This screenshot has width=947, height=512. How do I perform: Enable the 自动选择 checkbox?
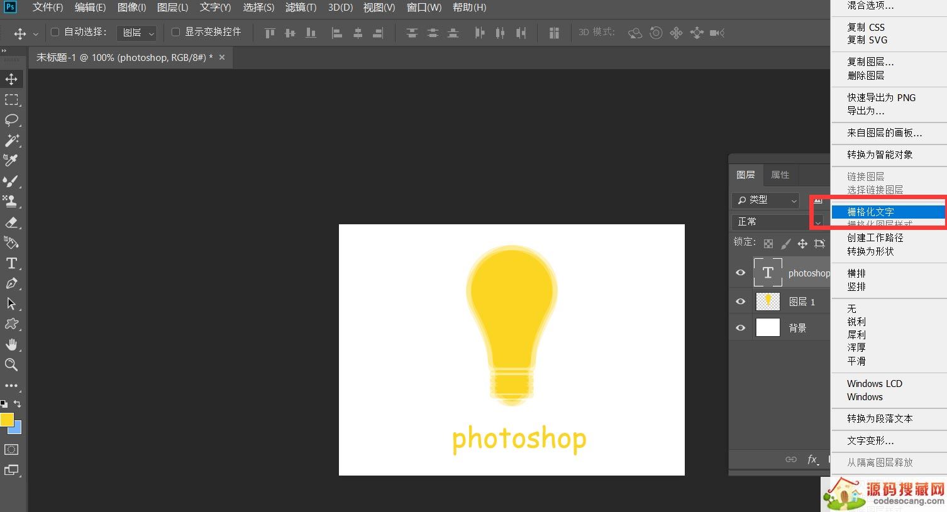[55, 32]
